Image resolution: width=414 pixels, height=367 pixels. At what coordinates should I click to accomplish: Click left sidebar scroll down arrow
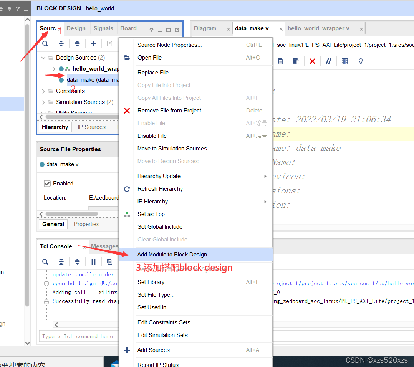[x=28, y=343]
